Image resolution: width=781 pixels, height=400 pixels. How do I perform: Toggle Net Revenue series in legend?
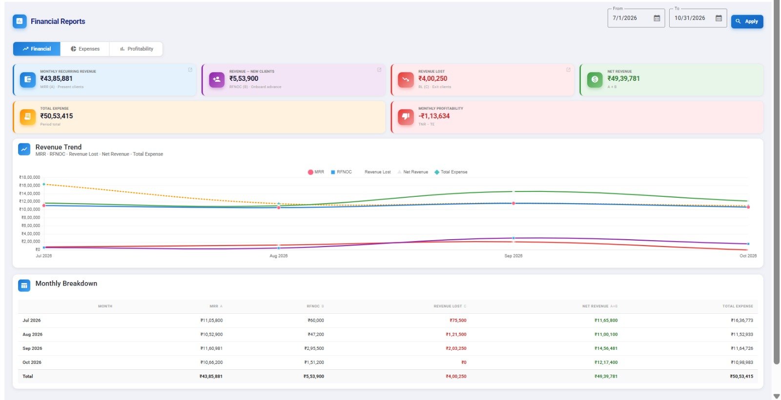[412, 172]
